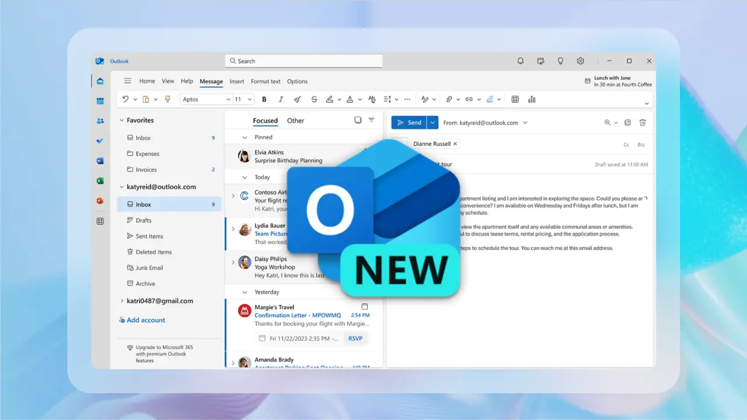Toggle the select-all messages checkbox icon
This screenshot has height=420, width=747.
[x=358, y=120]
